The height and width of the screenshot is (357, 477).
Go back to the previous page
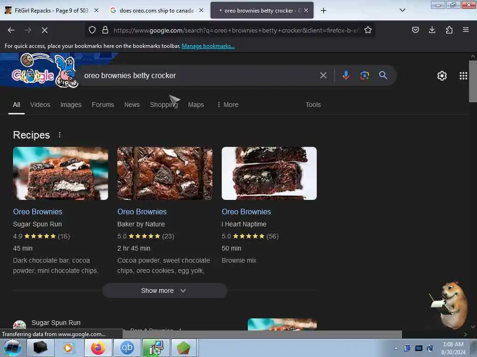[11, 30]
